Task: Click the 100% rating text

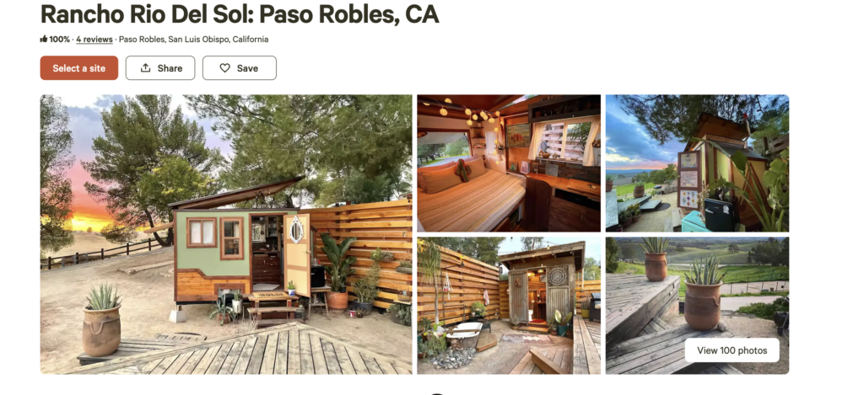Action: click(x=60, y=39)
